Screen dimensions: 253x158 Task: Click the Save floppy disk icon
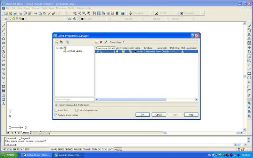15,13
